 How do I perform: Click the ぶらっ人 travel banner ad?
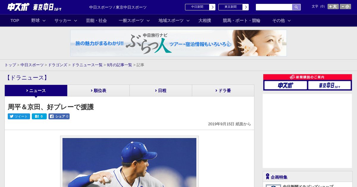(178, 43)
